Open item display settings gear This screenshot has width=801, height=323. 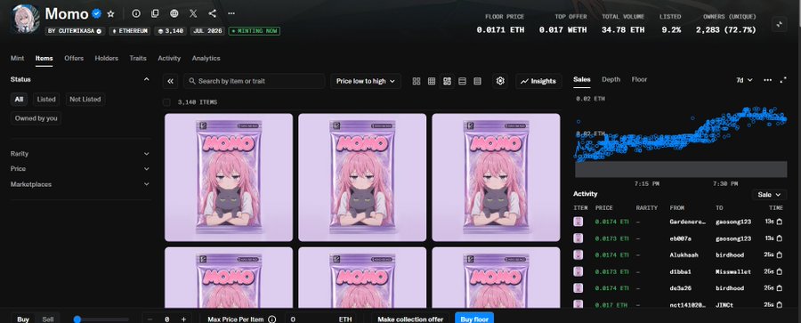[x=500, y=81]
